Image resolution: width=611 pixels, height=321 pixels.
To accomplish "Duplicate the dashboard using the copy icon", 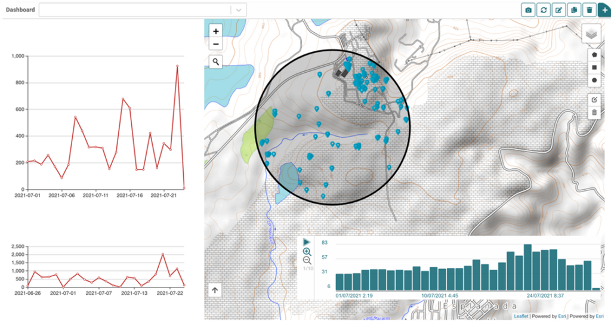I will coord(574,10).
